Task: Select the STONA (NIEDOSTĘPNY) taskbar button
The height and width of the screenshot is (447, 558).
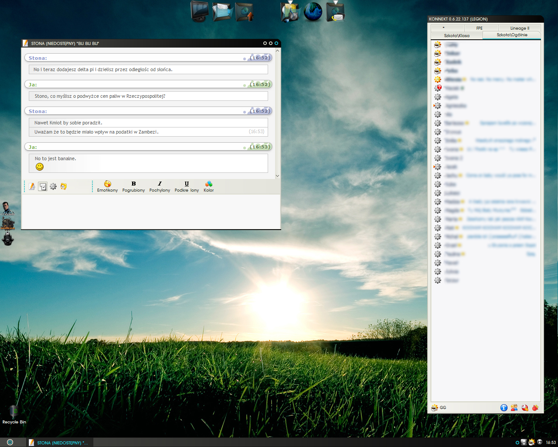Action: click(x=59, y=443)
